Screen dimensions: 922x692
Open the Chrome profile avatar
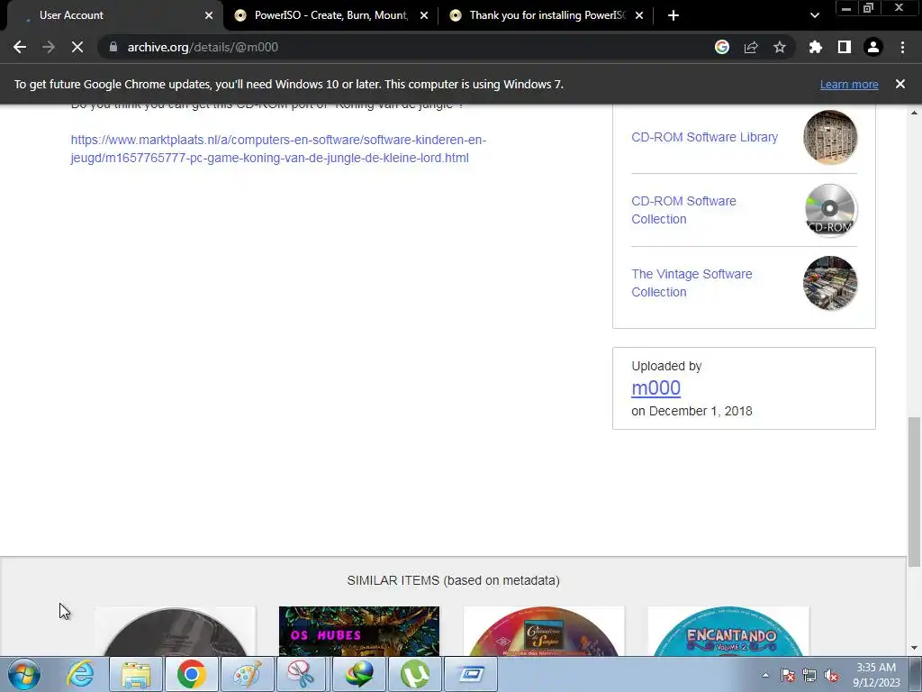tap(873, 47)
